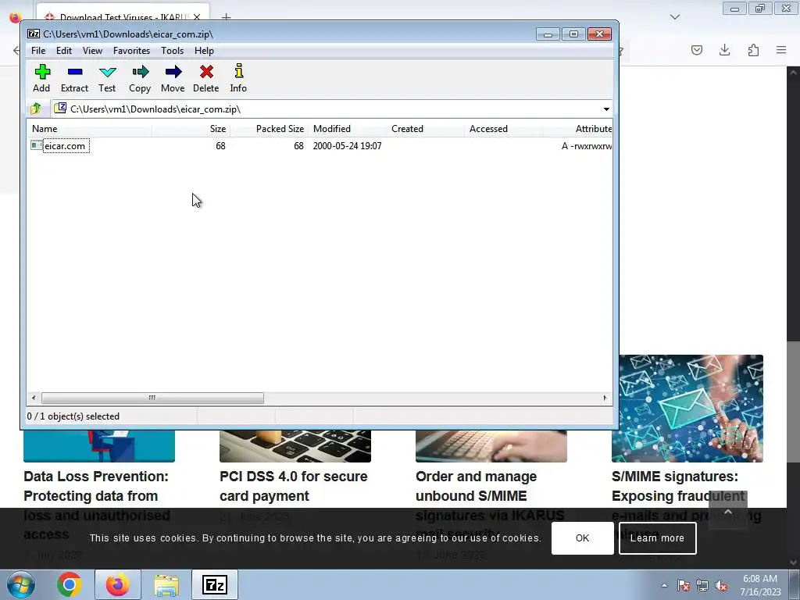This screenshot has height=600, width=800.
Task: Click the horizontal scrollbar left arrow
Action: tap(34, 398)
